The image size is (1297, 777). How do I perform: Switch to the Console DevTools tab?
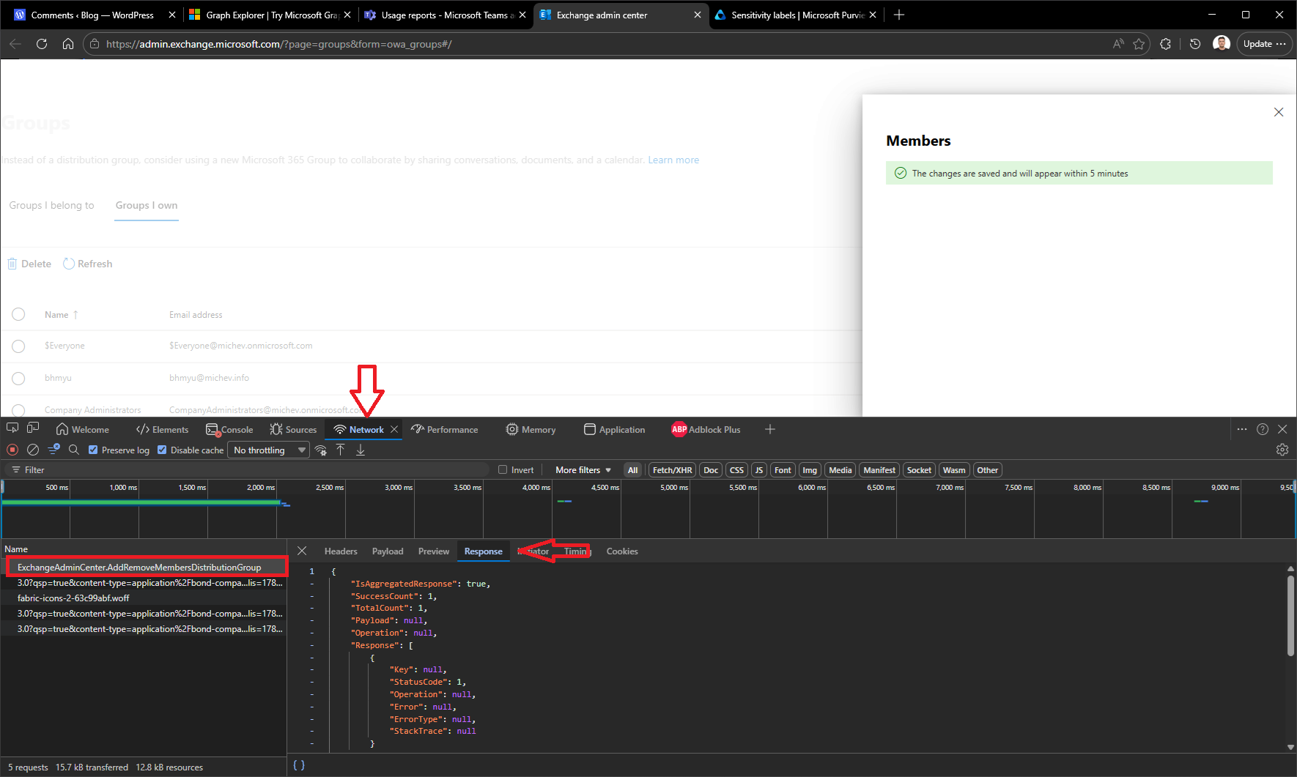coord(229,429)
